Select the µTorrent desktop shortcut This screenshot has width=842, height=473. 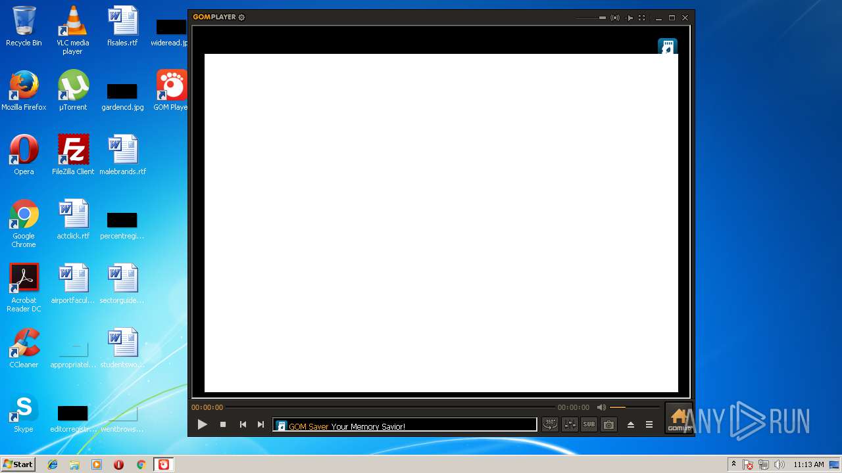[73, 91]
